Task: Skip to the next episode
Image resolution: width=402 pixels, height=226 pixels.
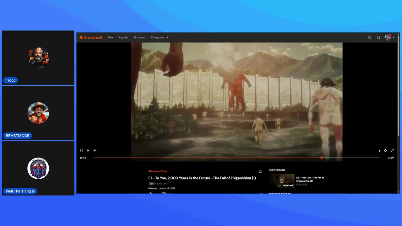Action: click(x=88, y=150)
